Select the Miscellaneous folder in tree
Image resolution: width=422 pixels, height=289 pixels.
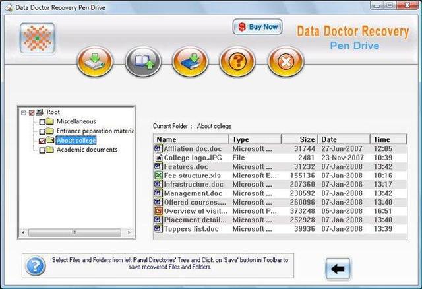(76, 121)
